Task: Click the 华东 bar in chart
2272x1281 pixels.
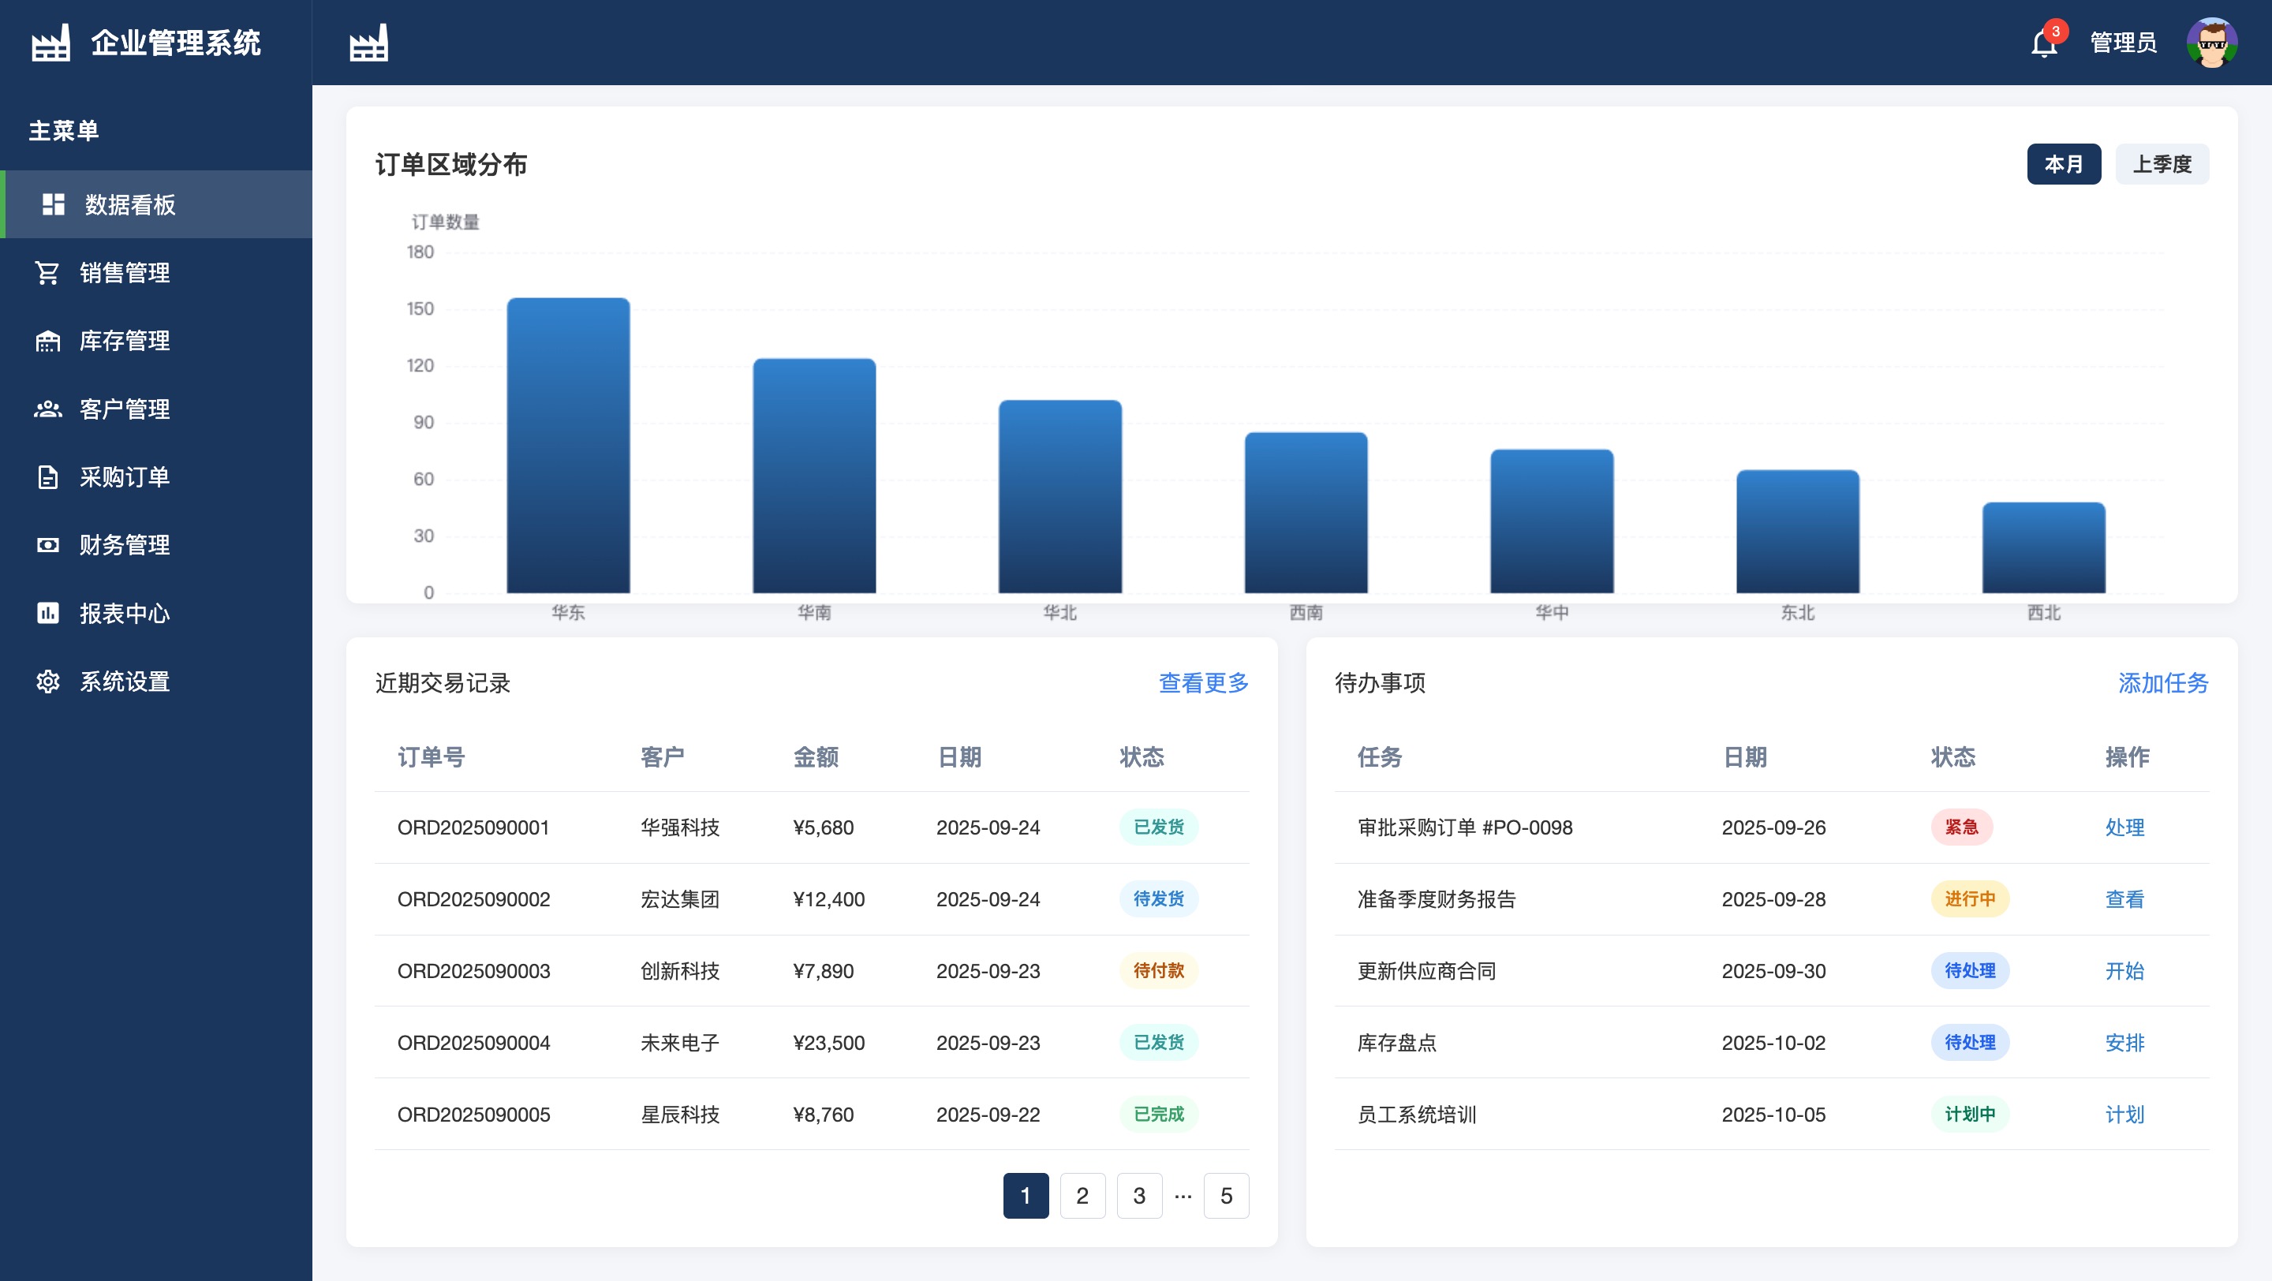Action: pos(568,445)
